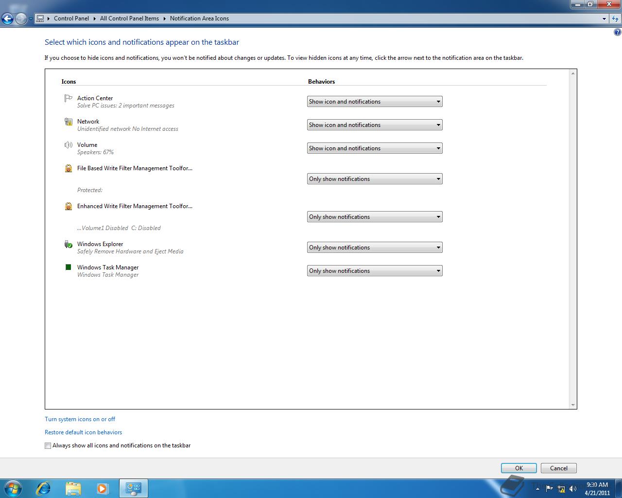Select 'Solve PC issues: 2 important messages' text

click(x=126, y=106)
